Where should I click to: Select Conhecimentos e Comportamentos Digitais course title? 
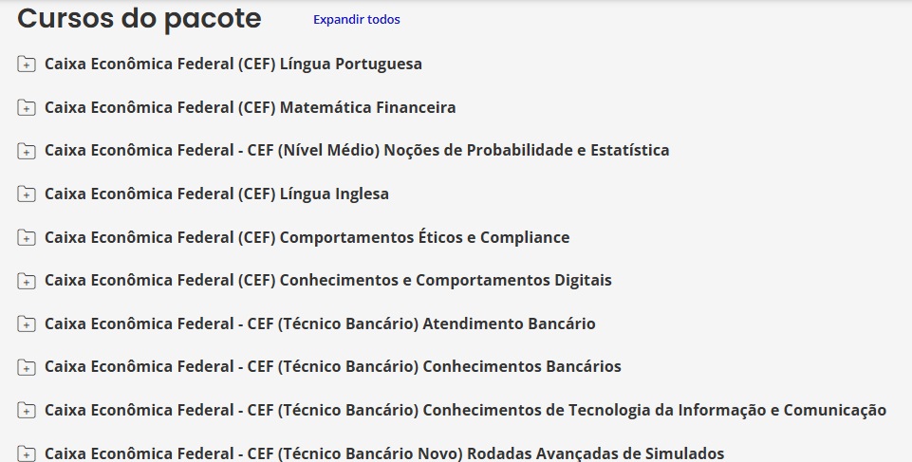point(328,280)
